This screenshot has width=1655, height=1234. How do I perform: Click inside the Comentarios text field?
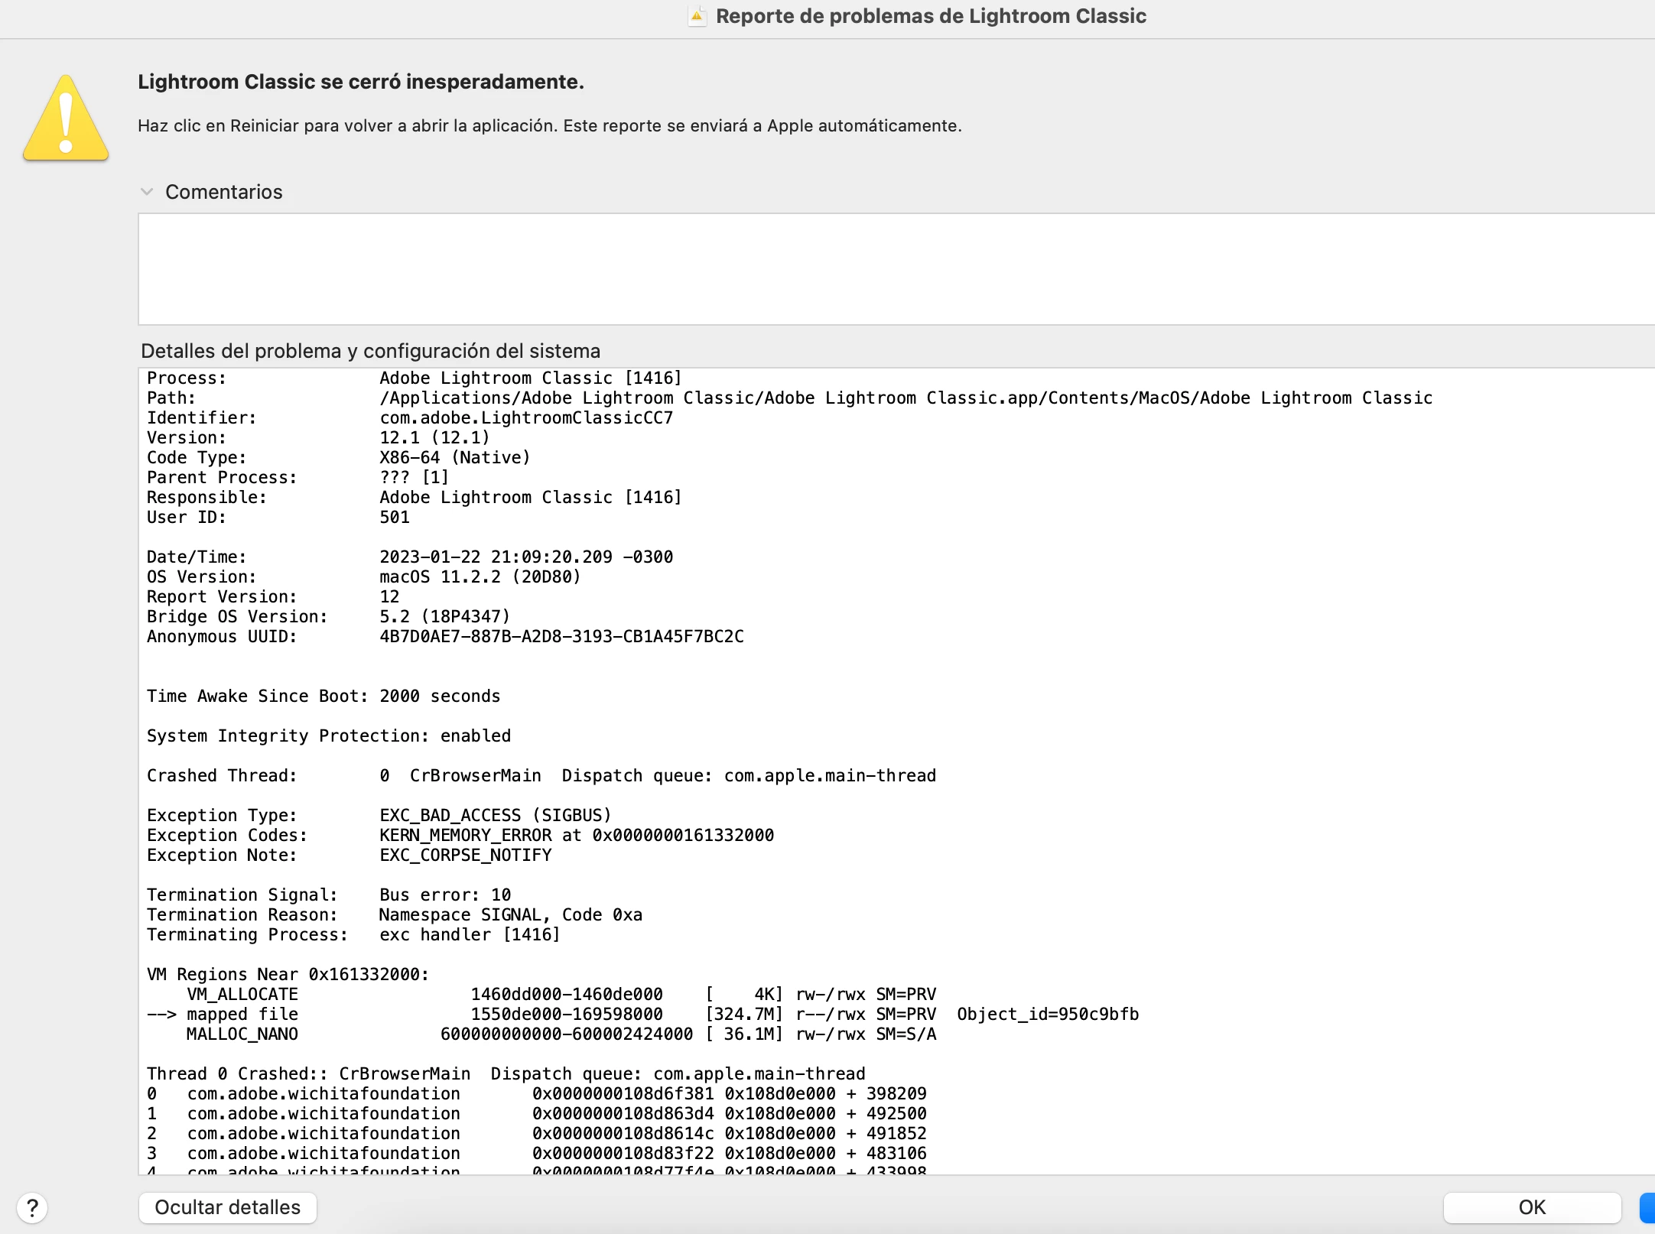tap(895, 269)
